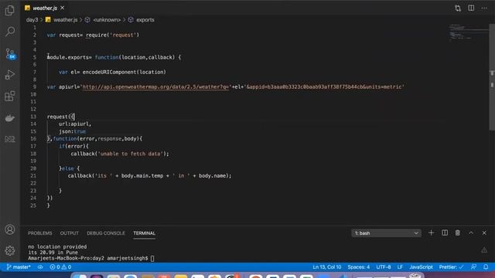Screen dimensions: 495x278
Task: Click Prettier status in status bar
Action: 451,267
